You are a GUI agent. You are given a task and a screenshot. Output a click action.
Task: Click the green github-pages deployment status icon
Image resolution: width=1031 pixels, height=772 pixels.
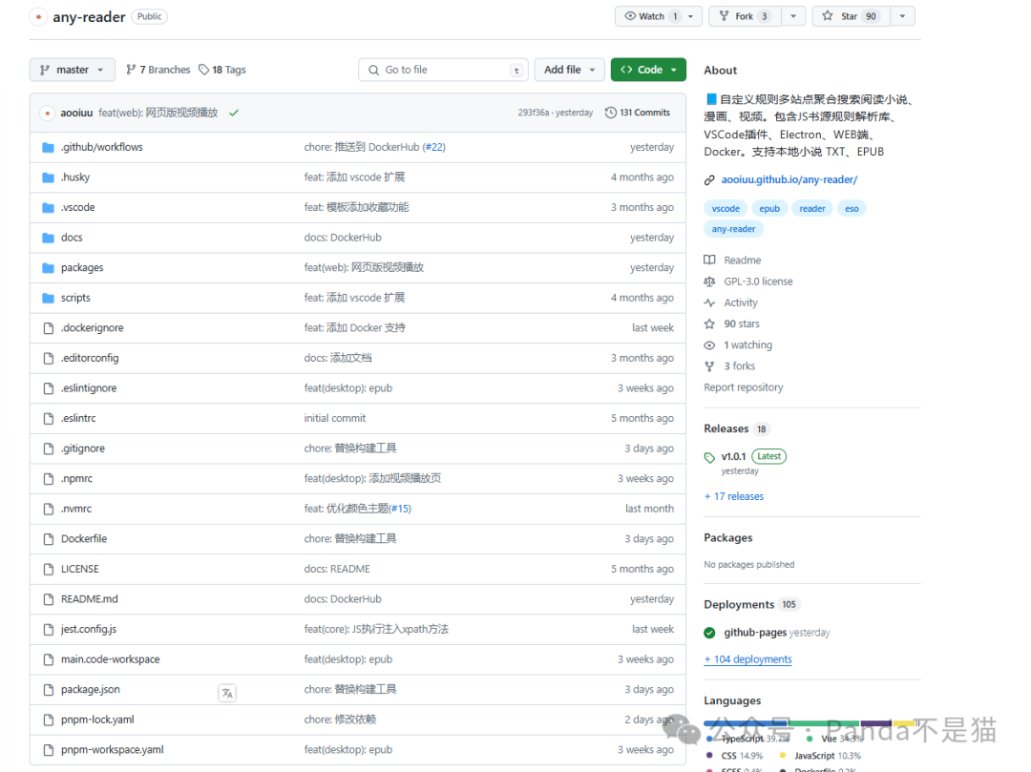coord(709,633)
